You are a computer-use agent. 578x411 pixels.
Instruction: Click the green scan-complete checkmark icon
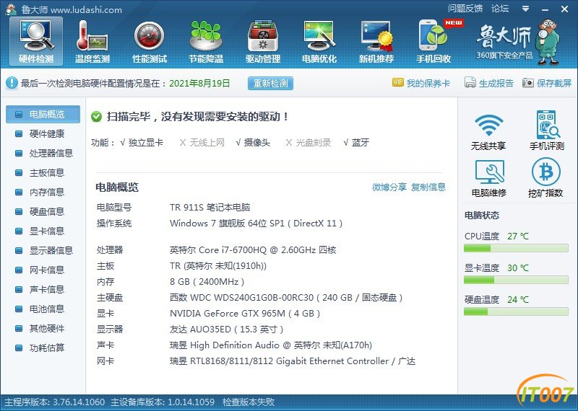pos(96,117)
